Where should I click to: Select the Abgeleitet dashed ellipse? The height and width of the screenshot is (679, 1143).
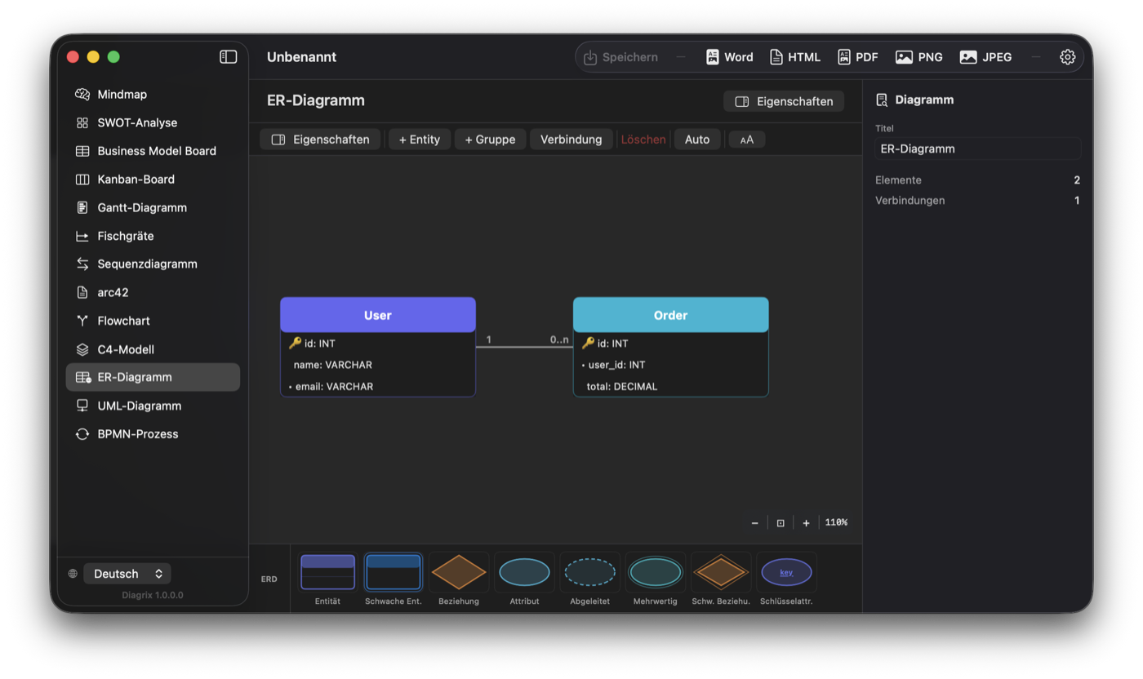pos(589,572)
